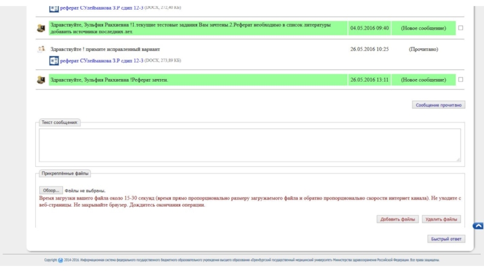
Task: Download the 273,89 KB реферат attachment link
Action: coord(102,60)
